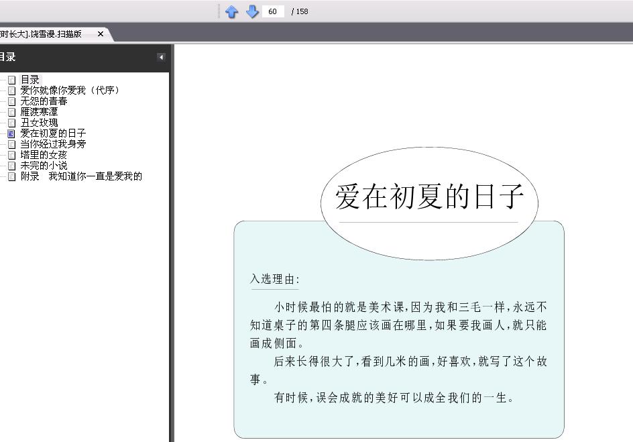The image size is (633, 442).
Task: Click the page number field showing 60
Action: 273,11
